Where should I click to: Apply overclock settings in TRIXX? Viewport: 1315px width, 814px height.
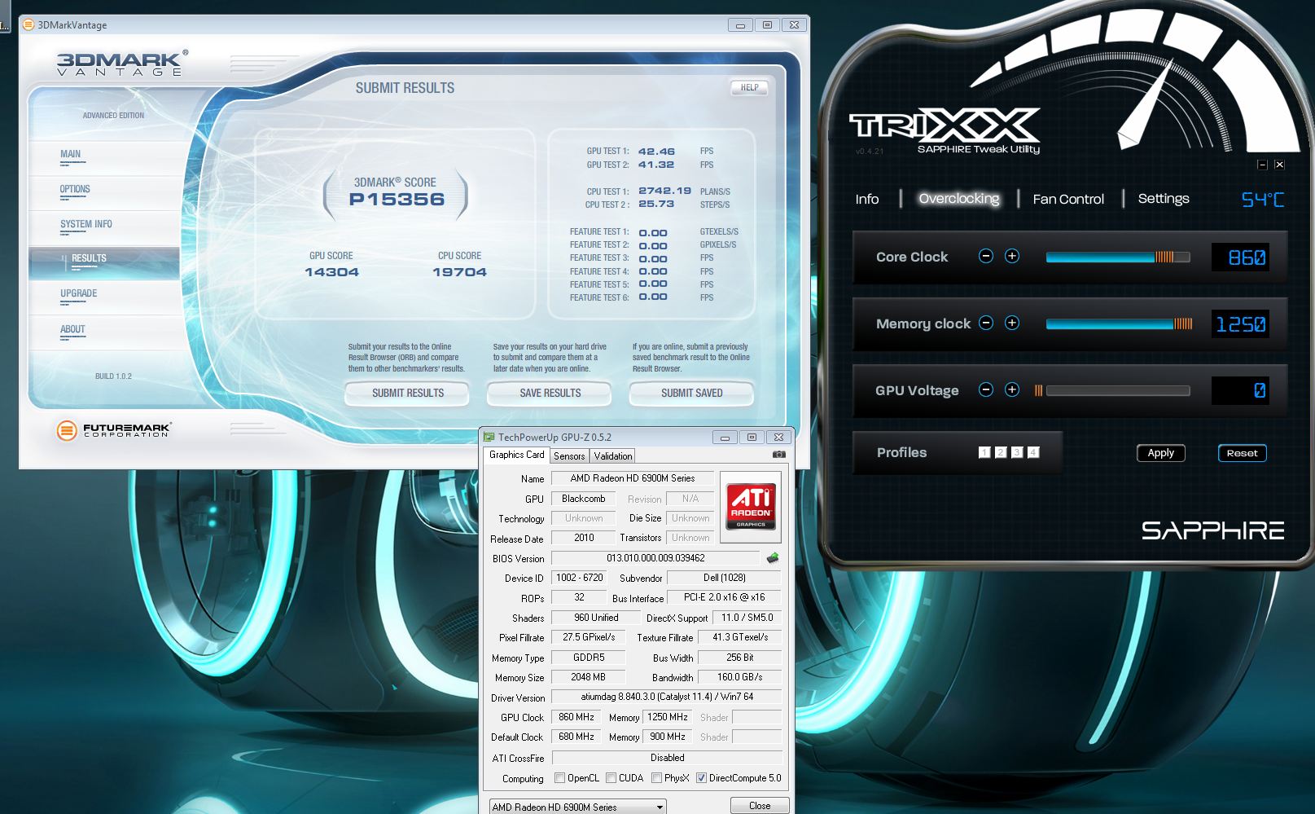[x=1160, y=453]
